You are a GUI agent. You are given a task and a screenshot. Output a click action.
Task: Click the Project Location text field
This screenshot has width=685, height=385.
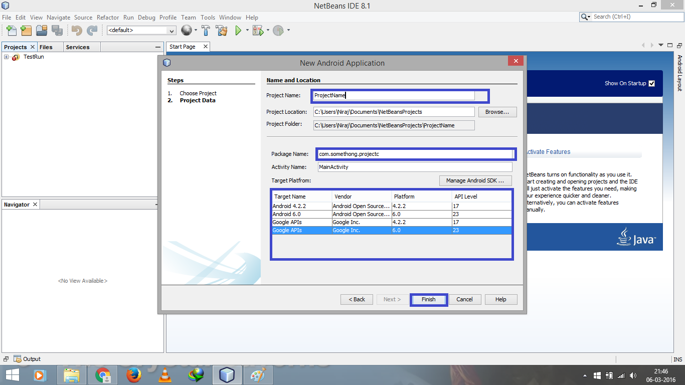coord(394,112)
